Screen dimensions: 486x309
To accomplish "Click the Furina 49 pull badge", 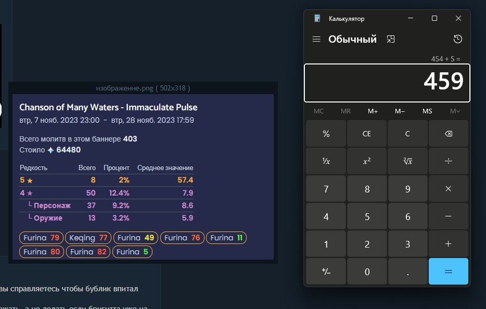I will point(136,238).
